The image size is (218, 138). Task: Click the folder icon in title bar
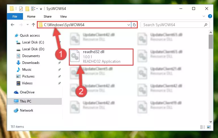click(x=12, y=9)
